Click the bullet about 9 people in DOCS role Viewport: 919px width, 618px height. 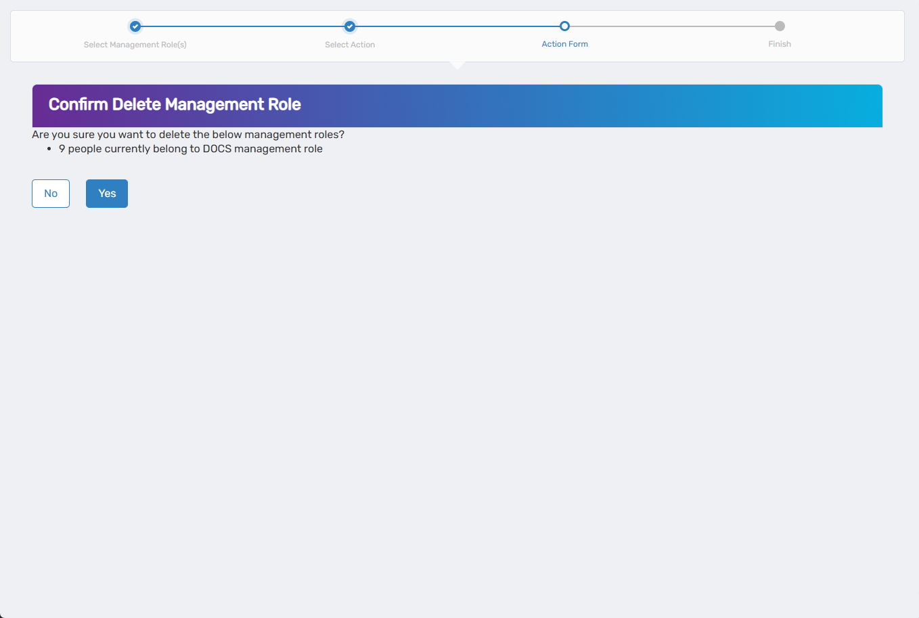pos(191,148)
